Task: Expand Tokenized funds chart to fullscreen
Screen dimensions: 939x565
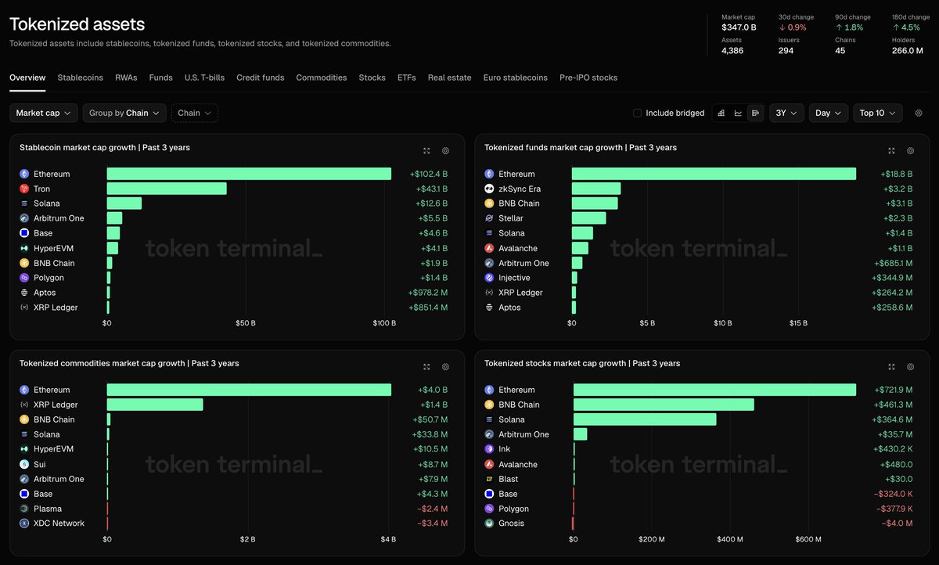Action: [891, 150]
